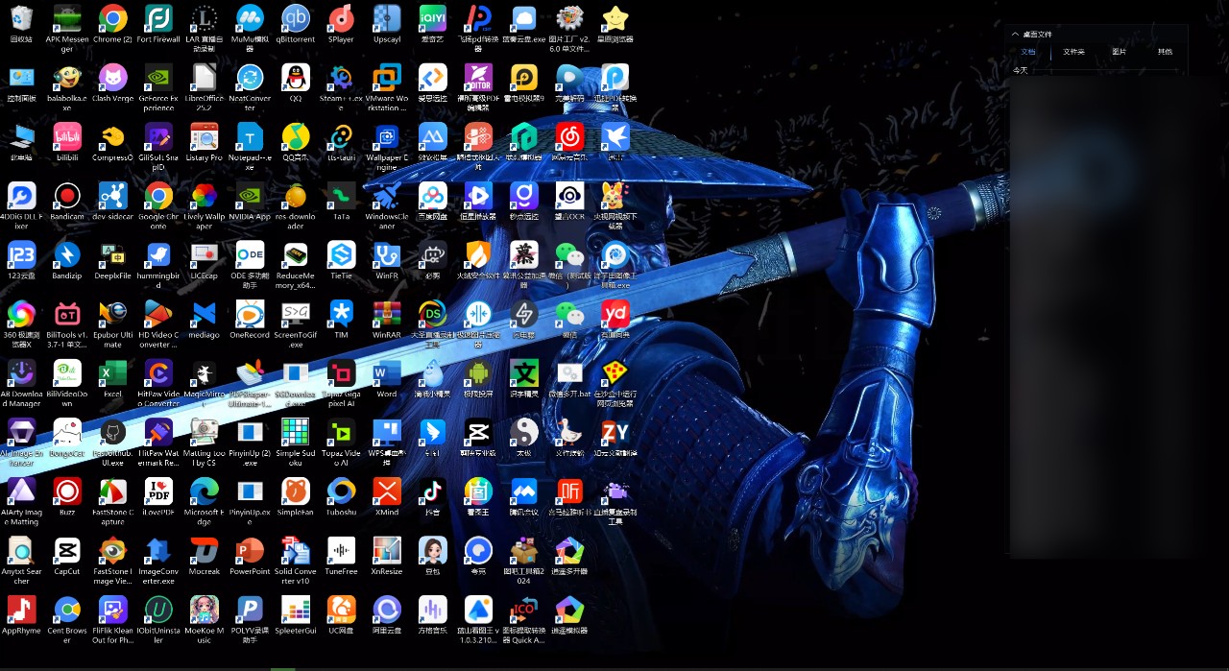Launch the iQIYI (爱奇艺) icon
The image size is (1229, 671).
point(433,19)
